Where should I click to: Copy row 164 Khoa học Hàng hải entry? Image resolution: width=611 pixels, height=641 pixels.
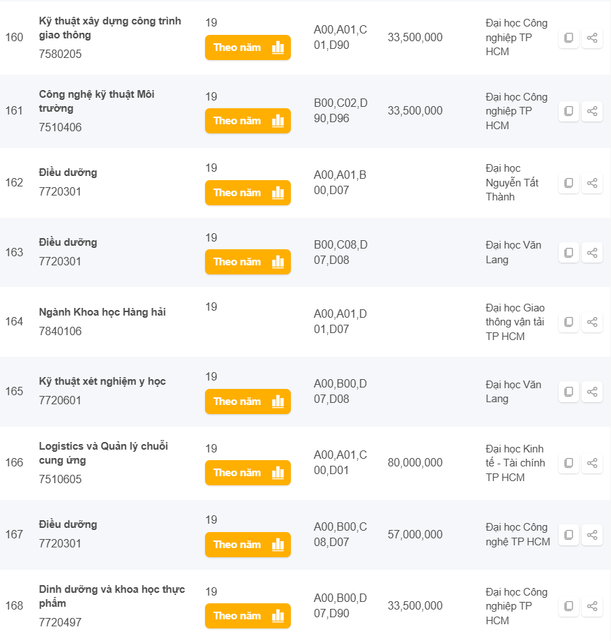point(568,322)
